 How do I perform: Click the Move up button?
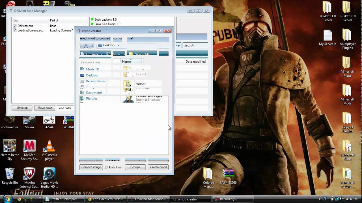click(22, 108)
